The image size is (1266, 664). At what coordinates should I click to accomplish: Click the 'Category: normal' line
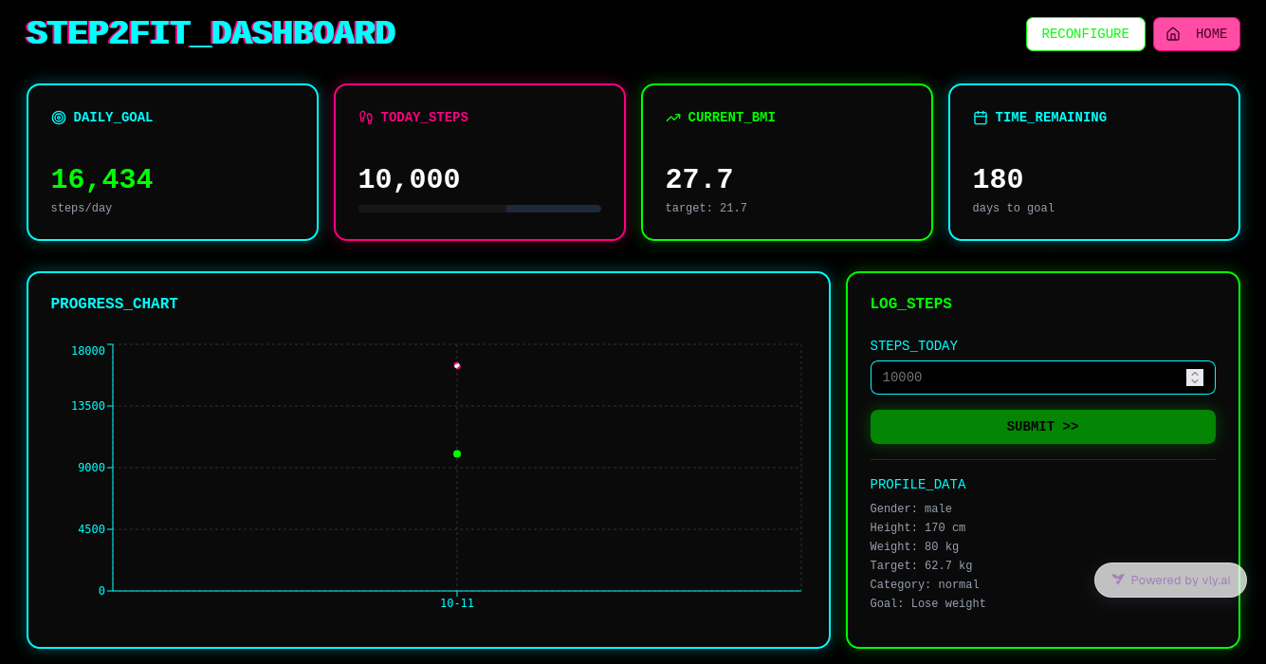click(925, 585)
